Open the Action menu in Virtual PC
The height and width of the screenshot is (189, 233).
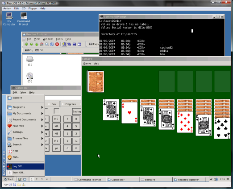click(7, 8)
